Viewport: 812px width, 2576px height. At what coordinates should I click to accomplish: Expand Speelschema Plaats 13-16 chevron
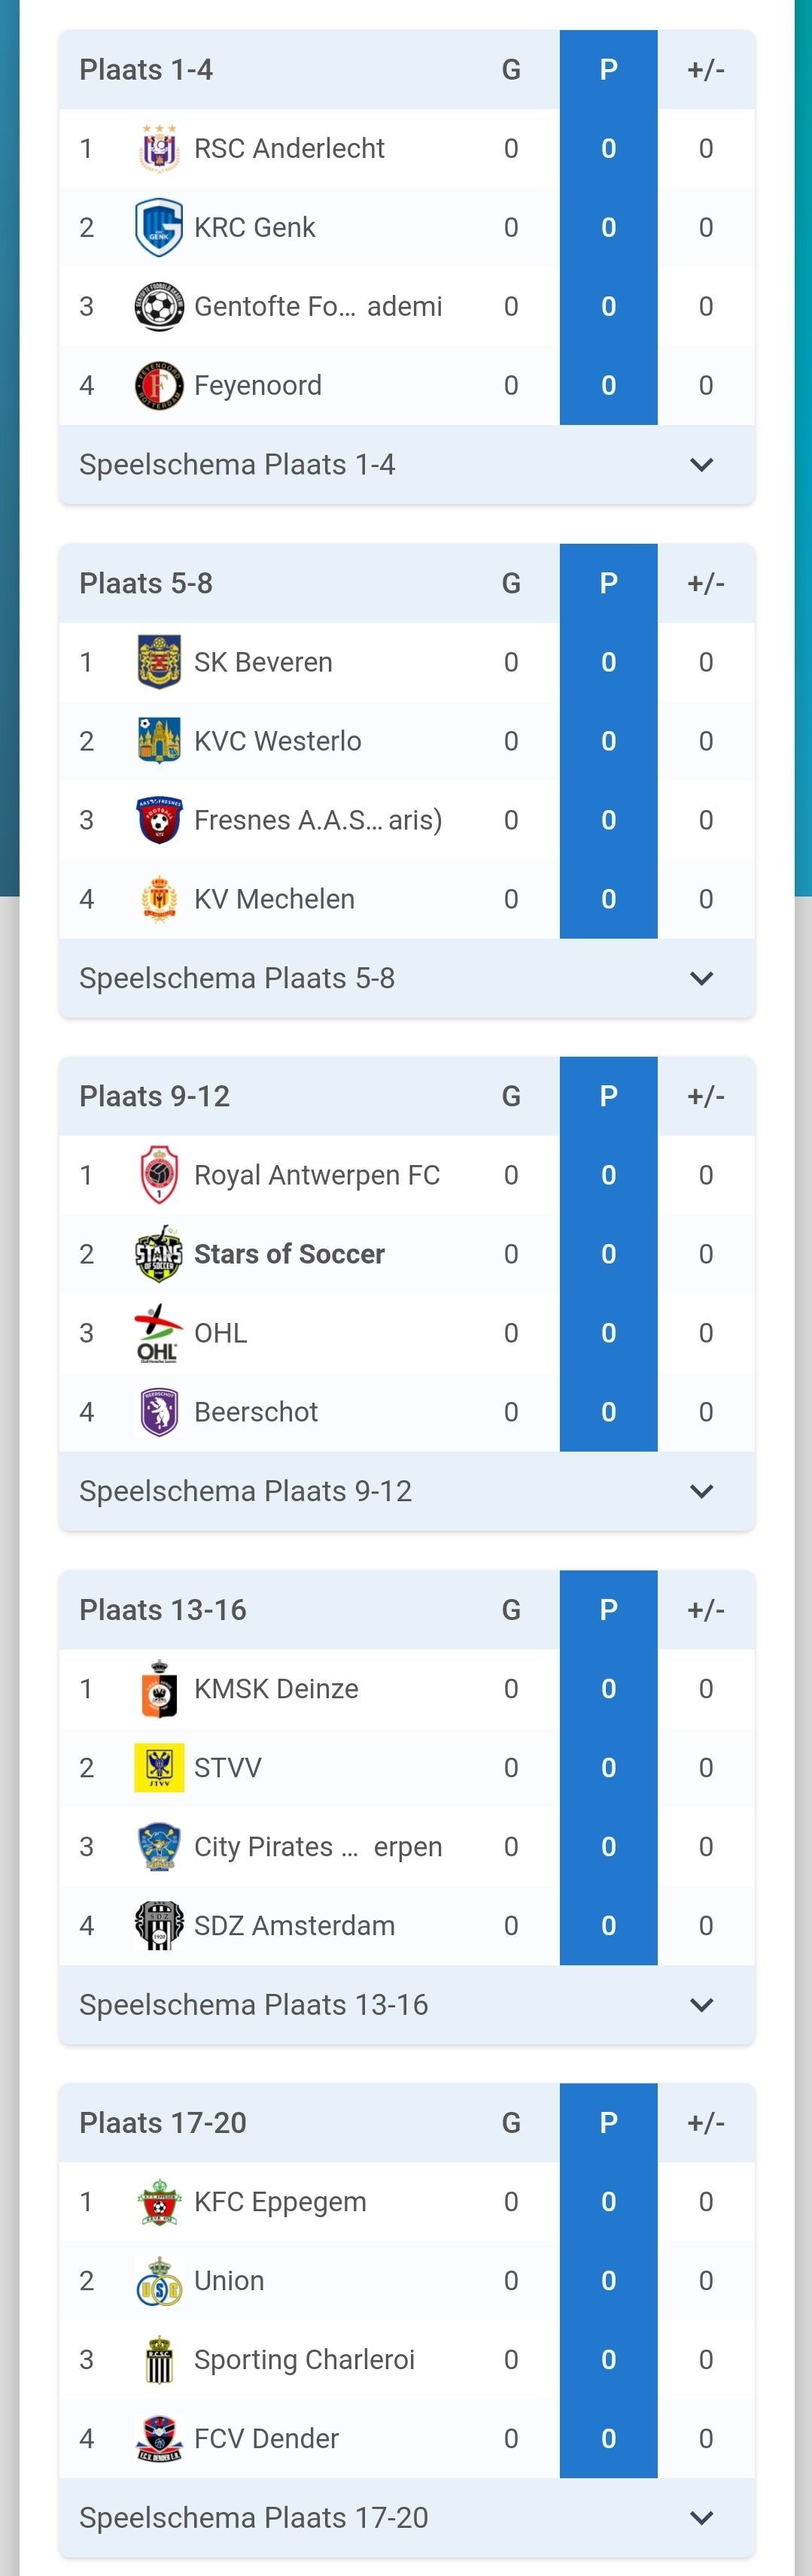pos(702,2005)
